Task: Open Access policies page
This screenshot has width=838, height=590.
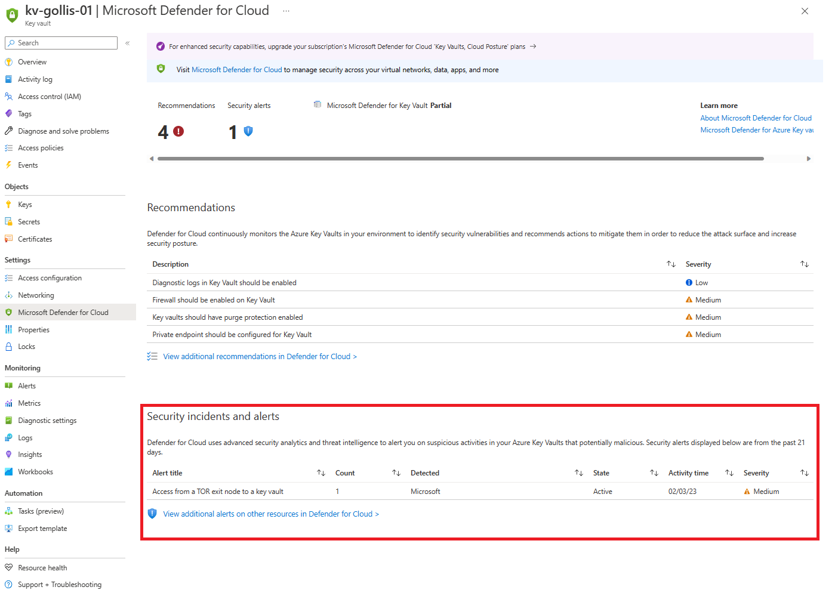Action: tap(41, 148)
